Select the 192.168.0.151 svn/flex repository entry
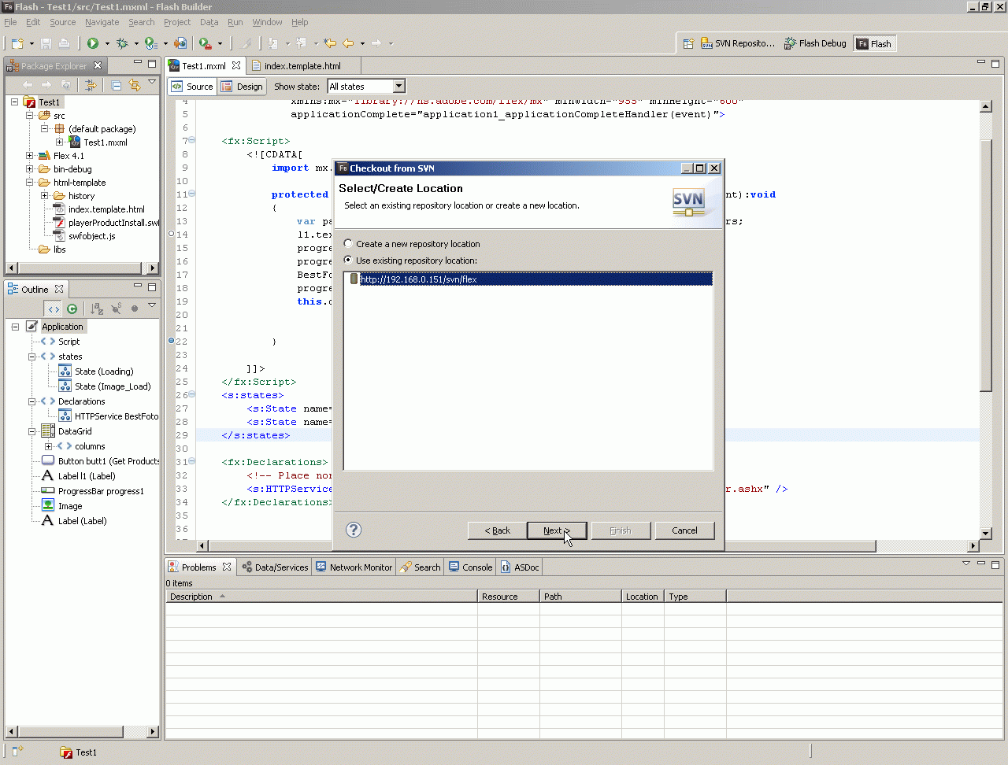This screenshot has width=1008, height=765. 418,279
